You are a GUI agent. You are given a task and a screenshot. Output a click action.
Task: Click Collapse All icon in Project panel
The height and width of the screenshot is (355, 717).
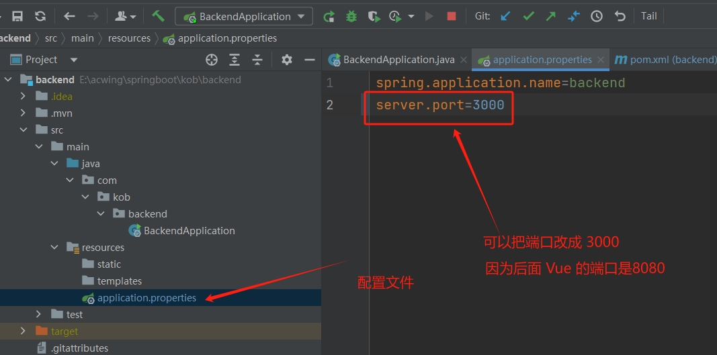click(257, 60)
